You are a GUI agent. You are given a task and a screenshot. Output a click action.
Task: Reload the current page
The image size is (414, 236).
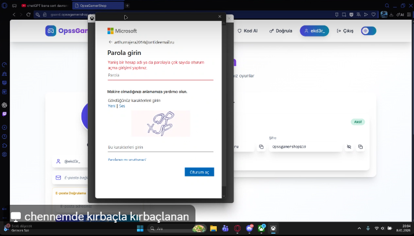pos(28,14)
